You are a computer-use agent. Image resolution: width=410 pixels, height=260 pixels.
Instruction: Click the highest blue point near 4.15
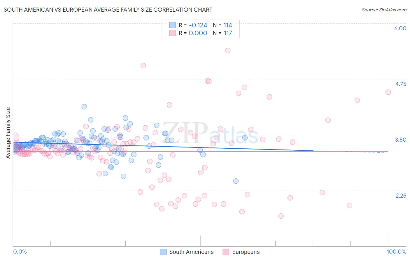84,107
